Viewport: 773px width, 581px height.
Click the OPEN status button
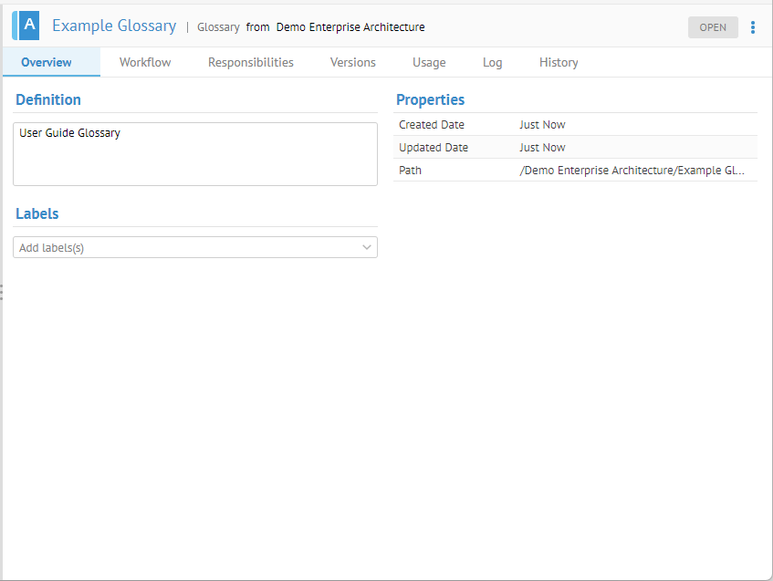point(713,27)
